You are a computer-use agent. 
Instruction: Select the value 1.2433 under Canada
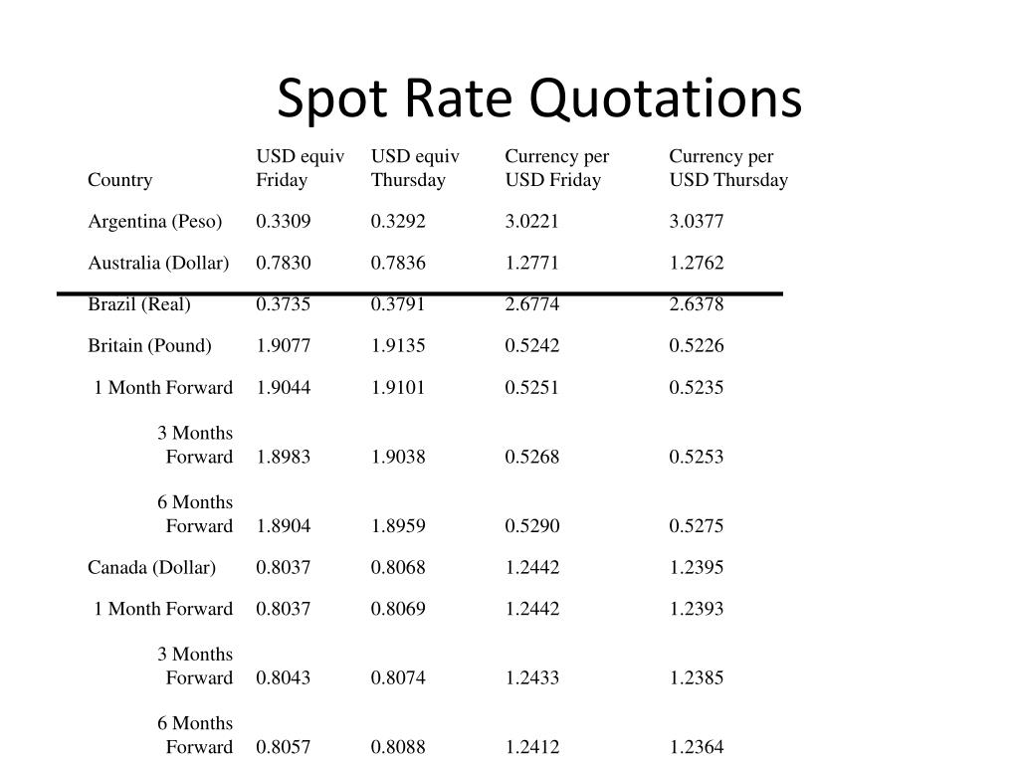tap(531, 678)
